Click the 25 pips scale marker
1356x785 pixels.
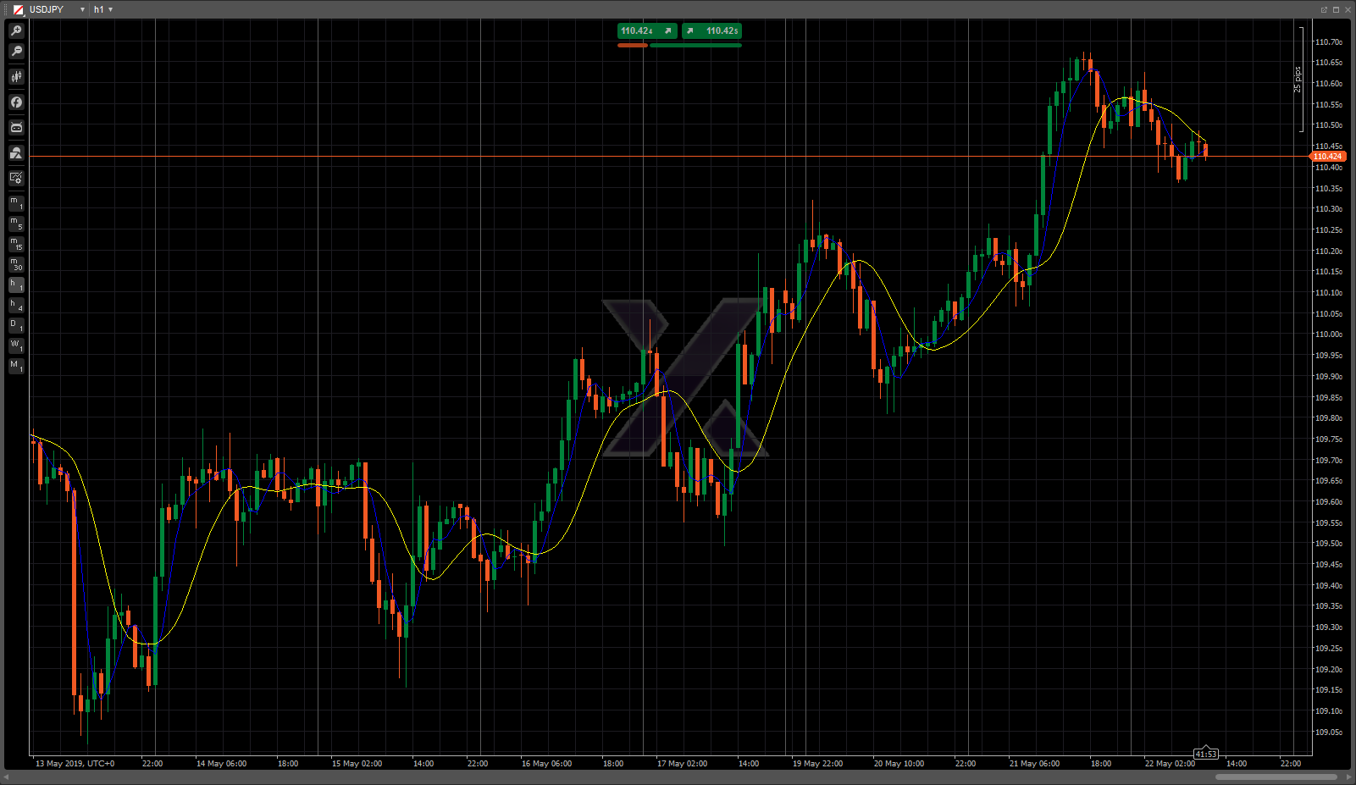[x=1297, y=80]
